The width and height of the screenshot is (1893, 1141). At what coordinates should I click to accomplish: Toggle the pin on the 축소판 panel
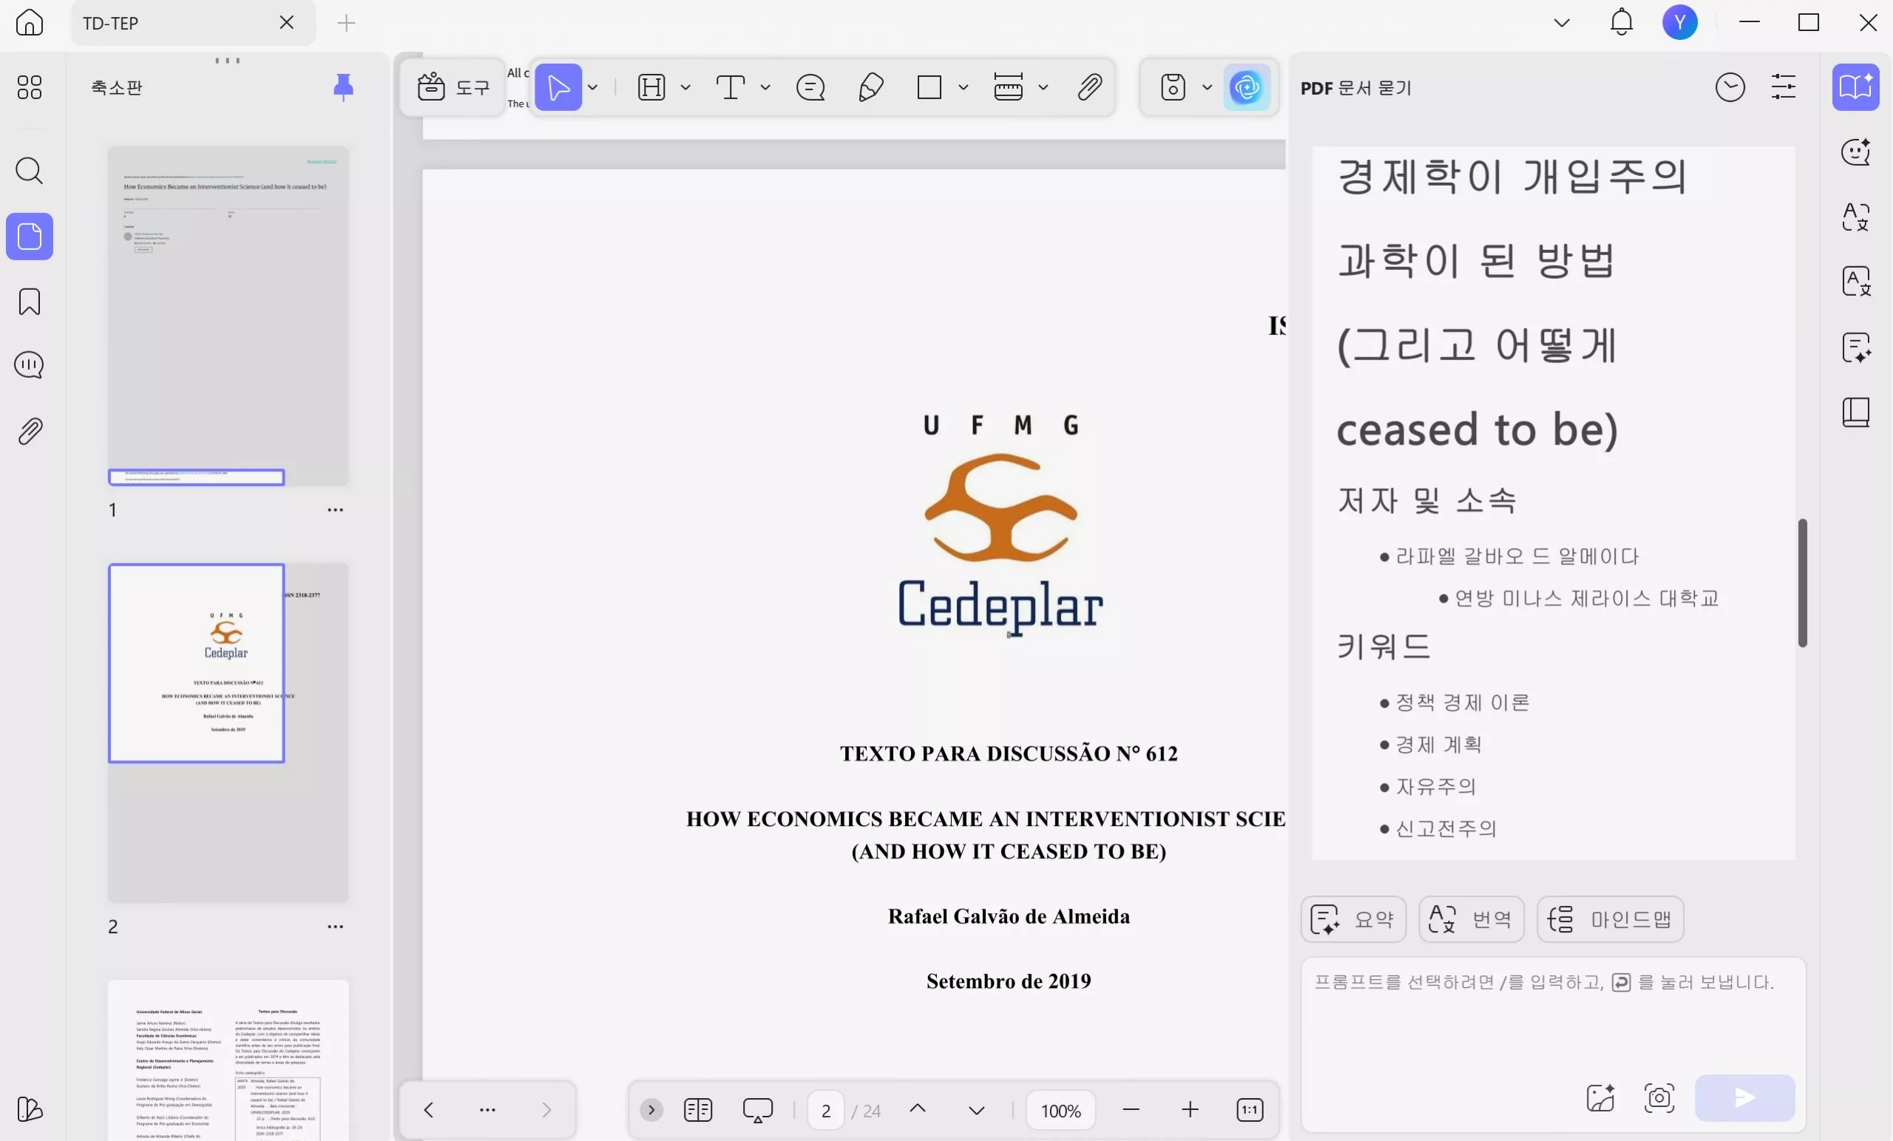[343, 87]
